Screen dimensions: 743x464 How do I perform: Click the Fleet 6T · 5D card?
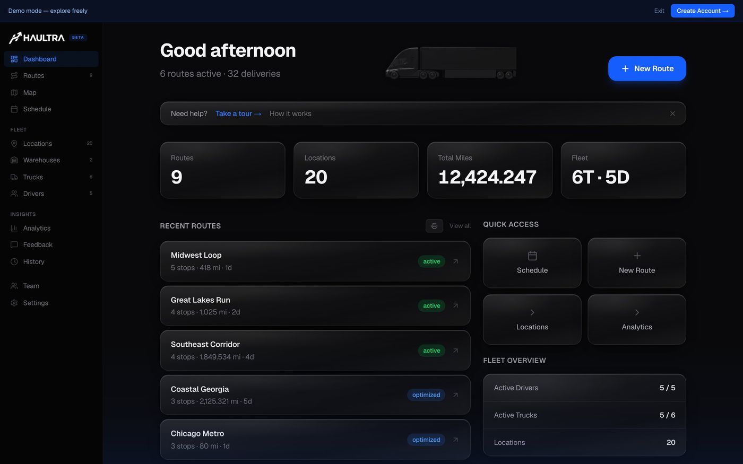[x=624, y=170]
